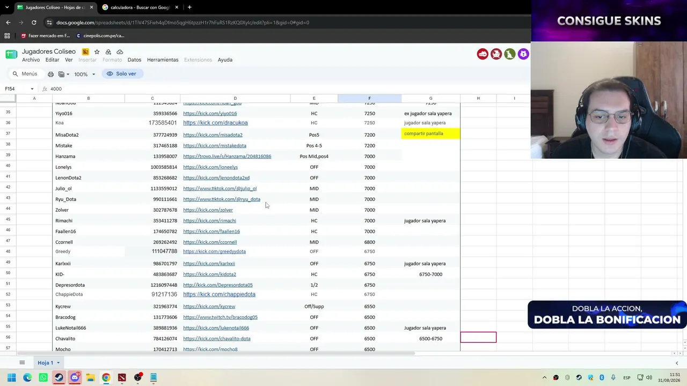
Task: Check the cloud save status icon
Action: [x=120, y=51]
